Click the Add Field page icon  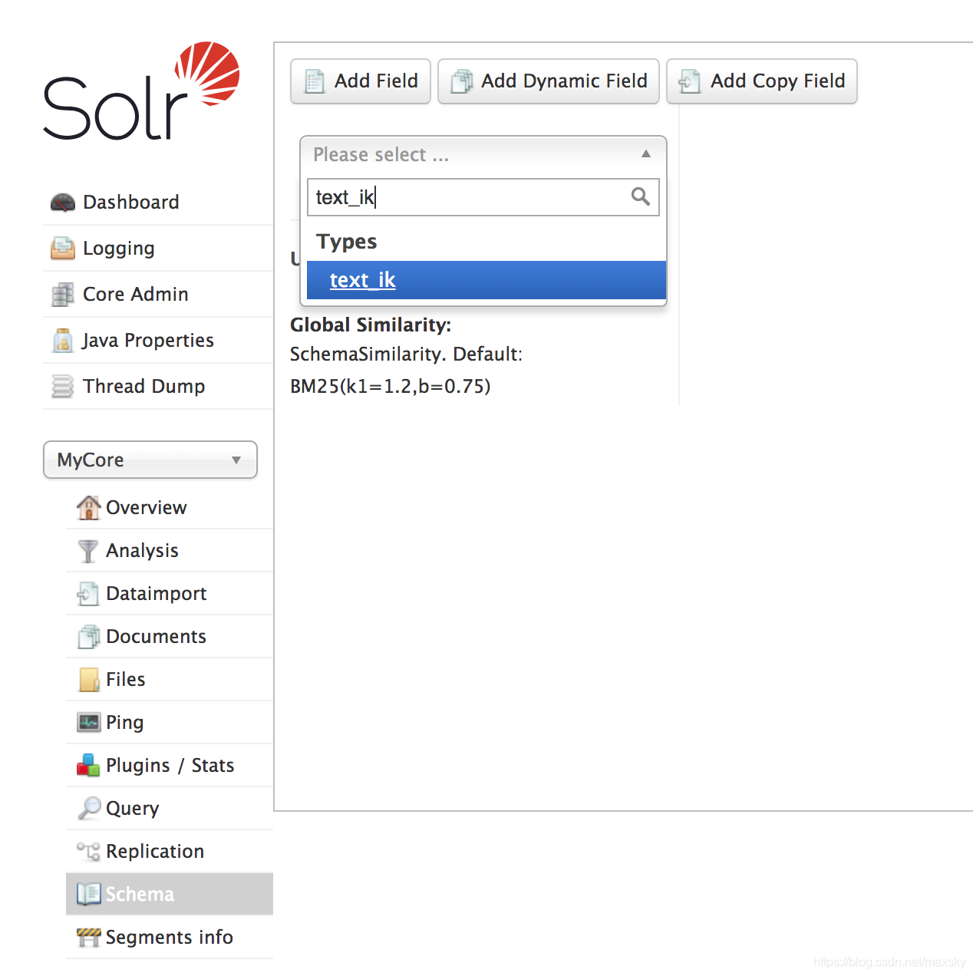click(x=315, y=81)
